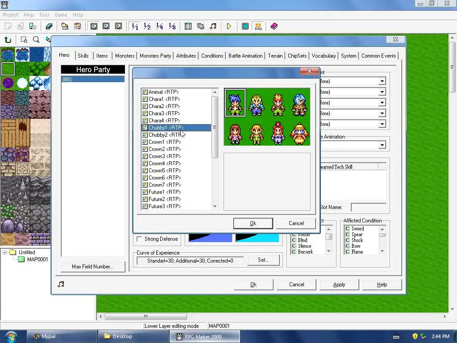Switch to the Battle Animation tab

pyautogui.click(x=245, y=56)
